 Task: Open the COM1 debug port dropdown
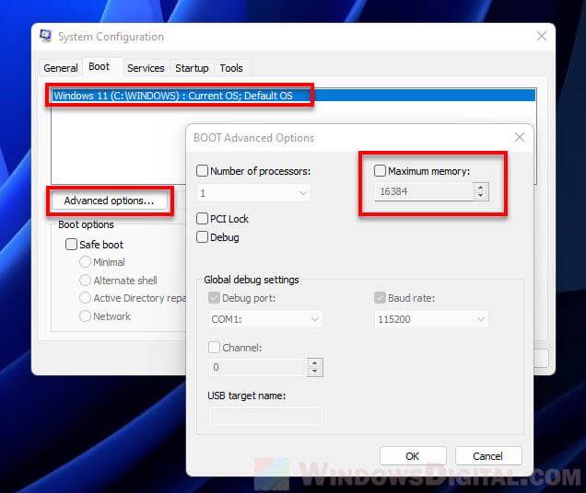[265, 319]
